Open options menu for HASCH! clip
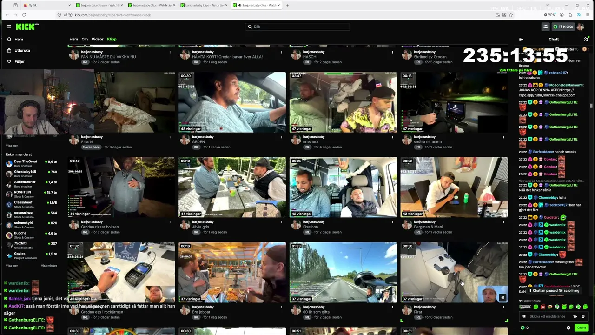595x335 pixels. 392,52
